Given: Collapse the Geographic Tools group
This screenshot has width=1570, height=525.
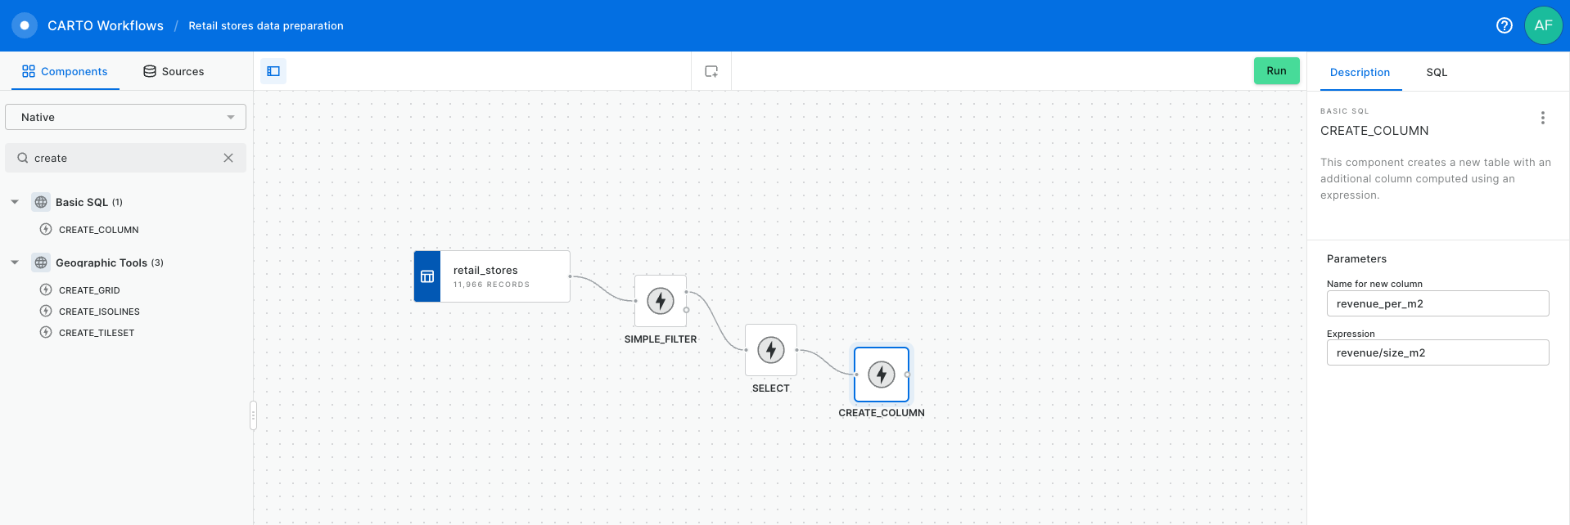Looking at the screenshot, I should click(x=15, y=262).
